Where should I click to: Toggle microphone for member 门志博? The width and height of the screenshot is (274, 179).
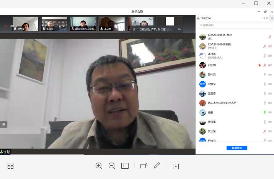click(x=264, y=65)
